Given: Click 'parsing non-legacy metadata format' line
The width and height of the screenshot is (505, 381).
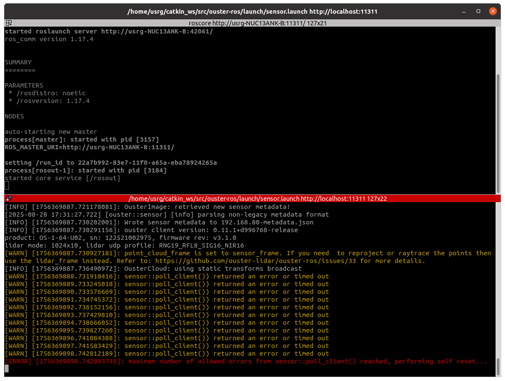Looking at the screenshot, I should 167,215.
